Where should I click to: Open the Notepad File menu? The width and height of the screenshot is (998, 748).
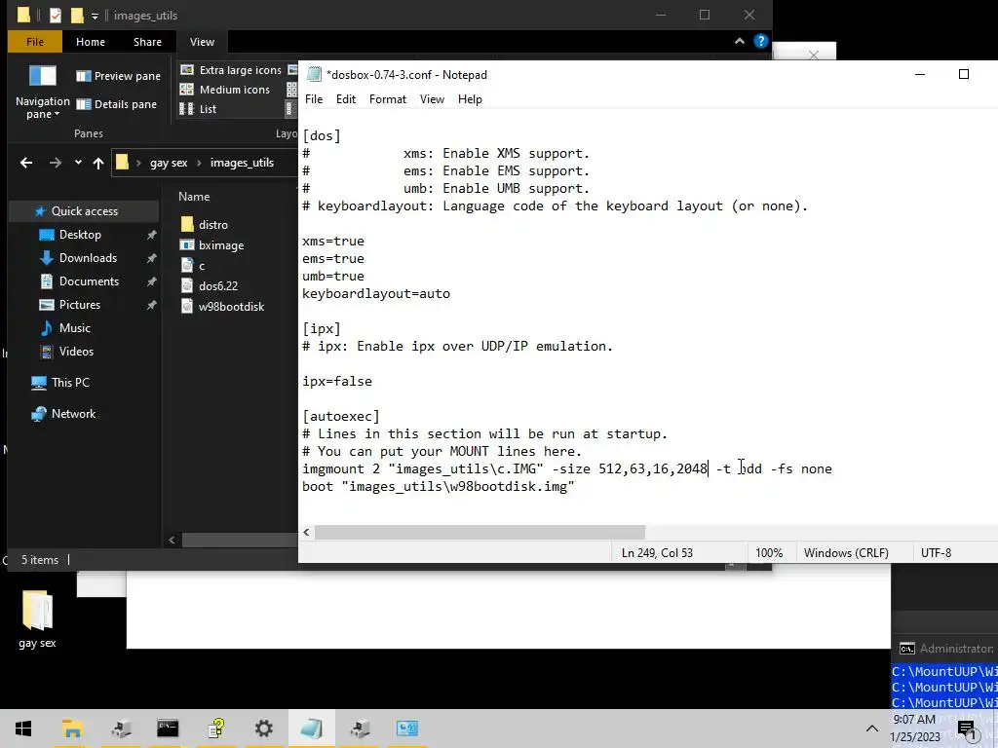coord(313,99)
